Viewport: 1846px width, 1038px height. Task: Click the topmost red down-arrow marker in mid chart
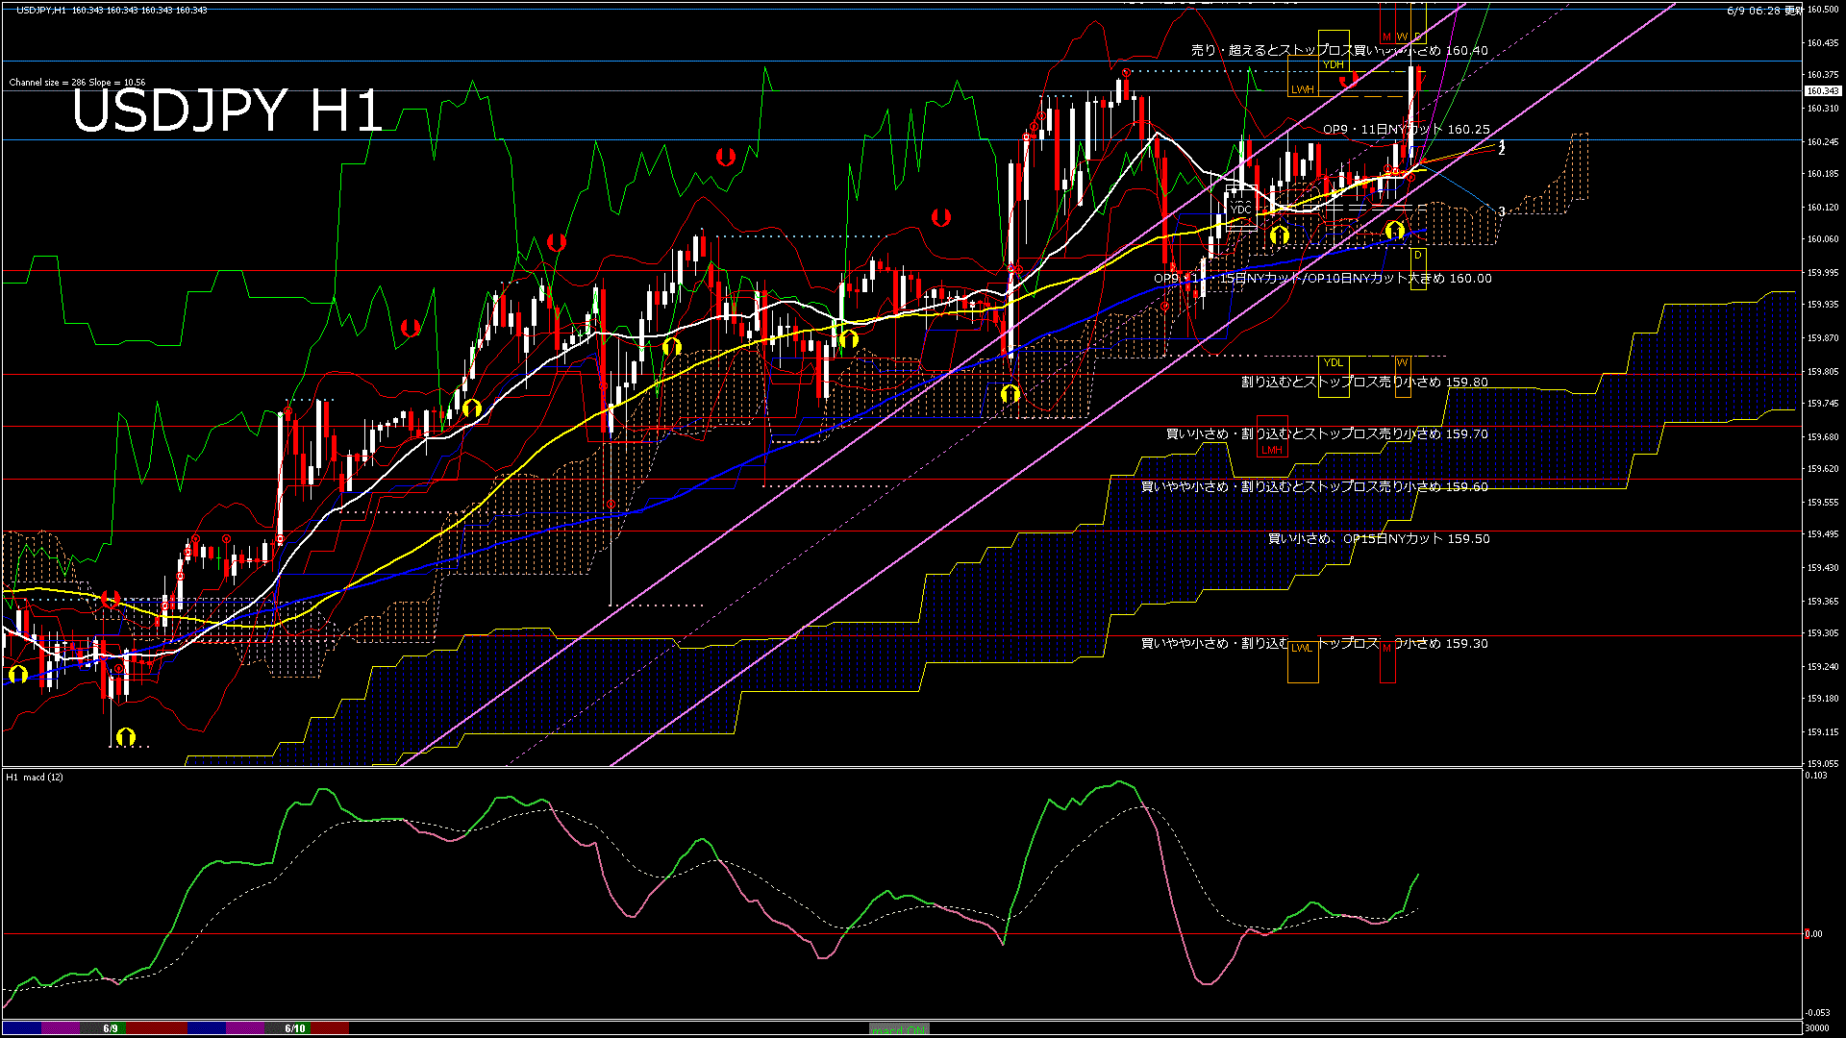pos(726,157)
